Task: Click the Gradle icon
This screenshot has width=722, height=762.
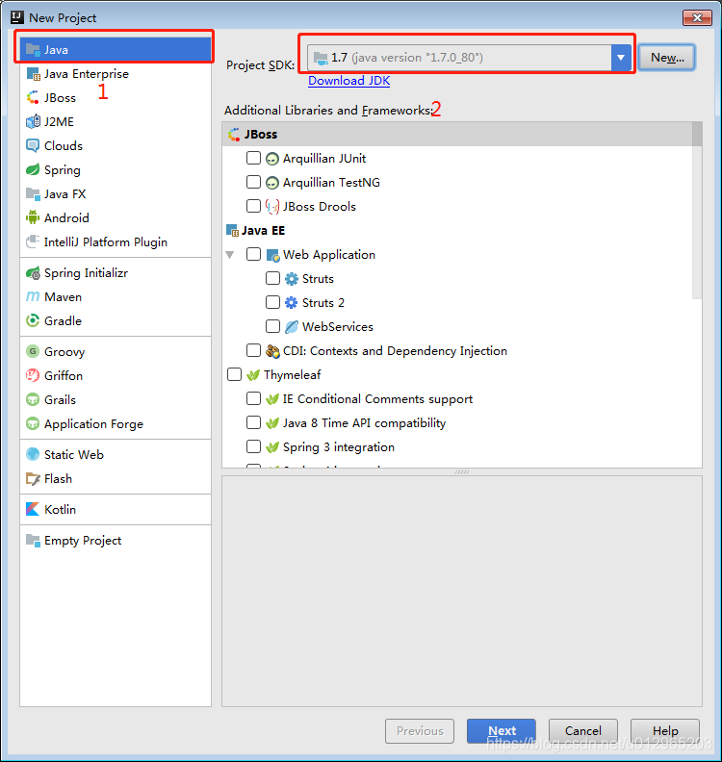Action: (33, 320)
